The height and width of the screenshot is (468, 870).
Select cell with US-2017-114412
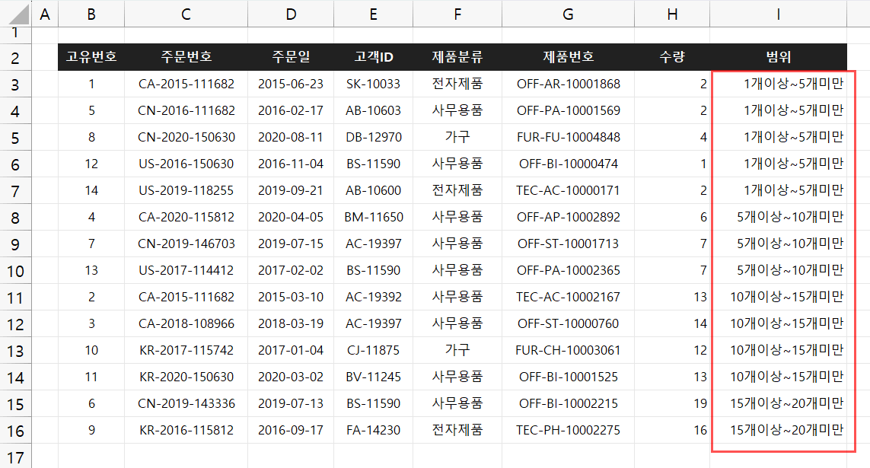[186, 271]
